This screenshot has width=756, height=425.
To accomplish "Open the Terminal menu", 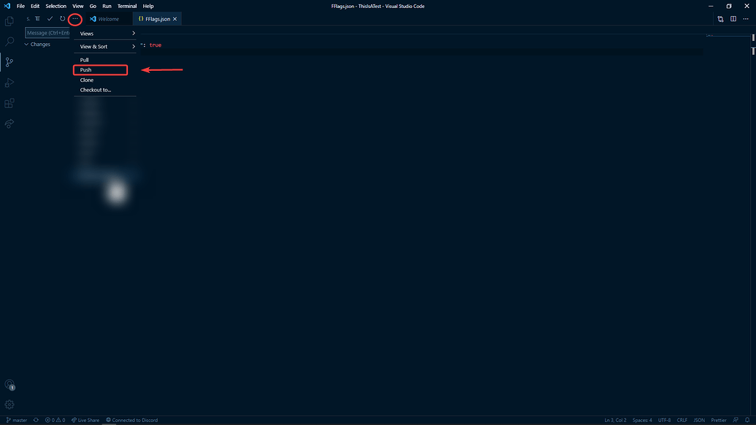I will [127, 7].
